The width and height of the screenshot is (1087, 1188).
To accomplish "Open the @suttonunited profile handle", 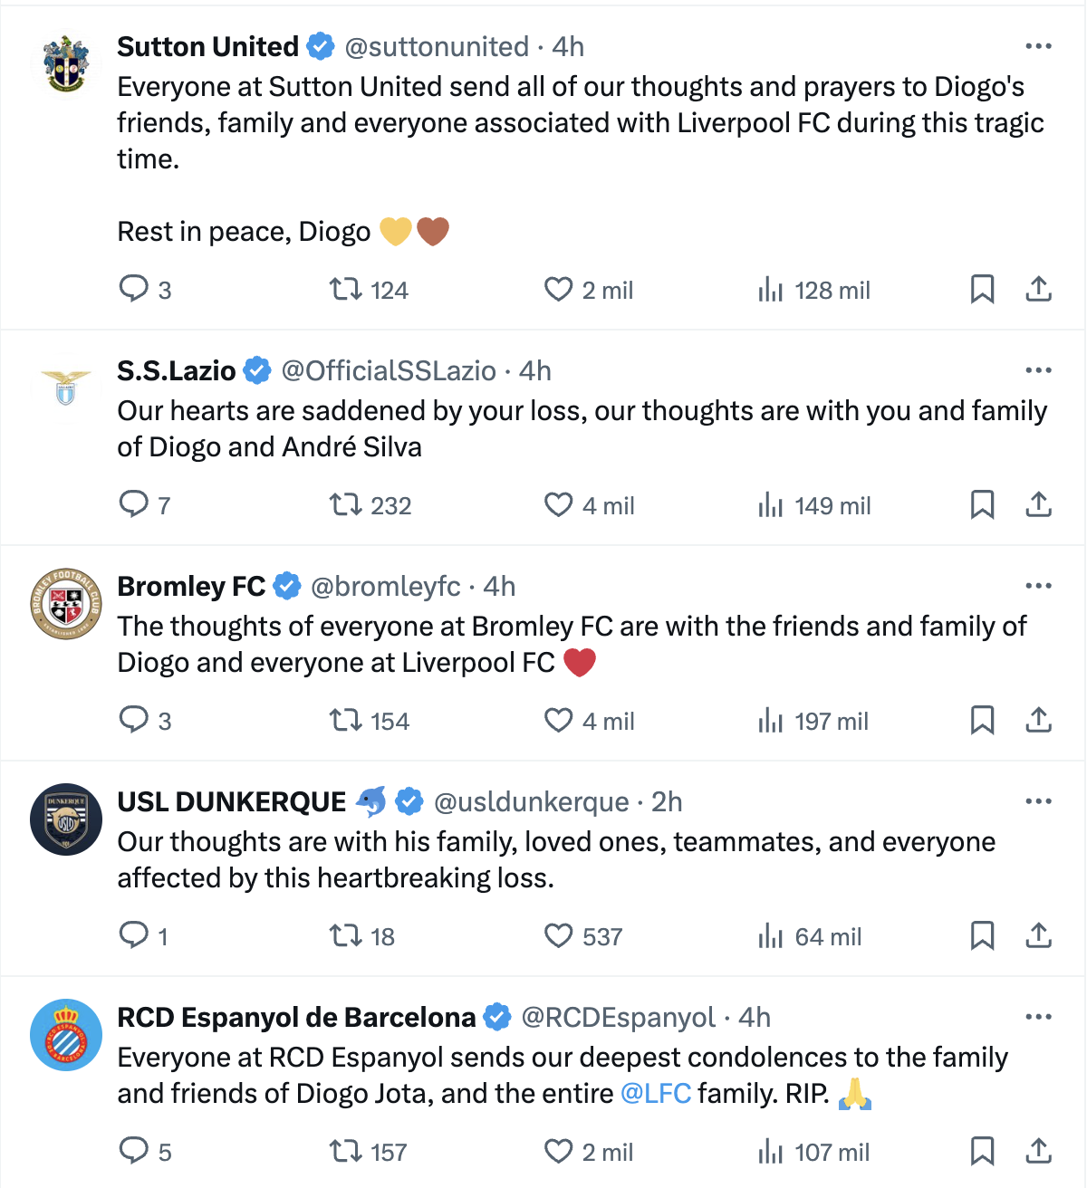I will [437, 46].
